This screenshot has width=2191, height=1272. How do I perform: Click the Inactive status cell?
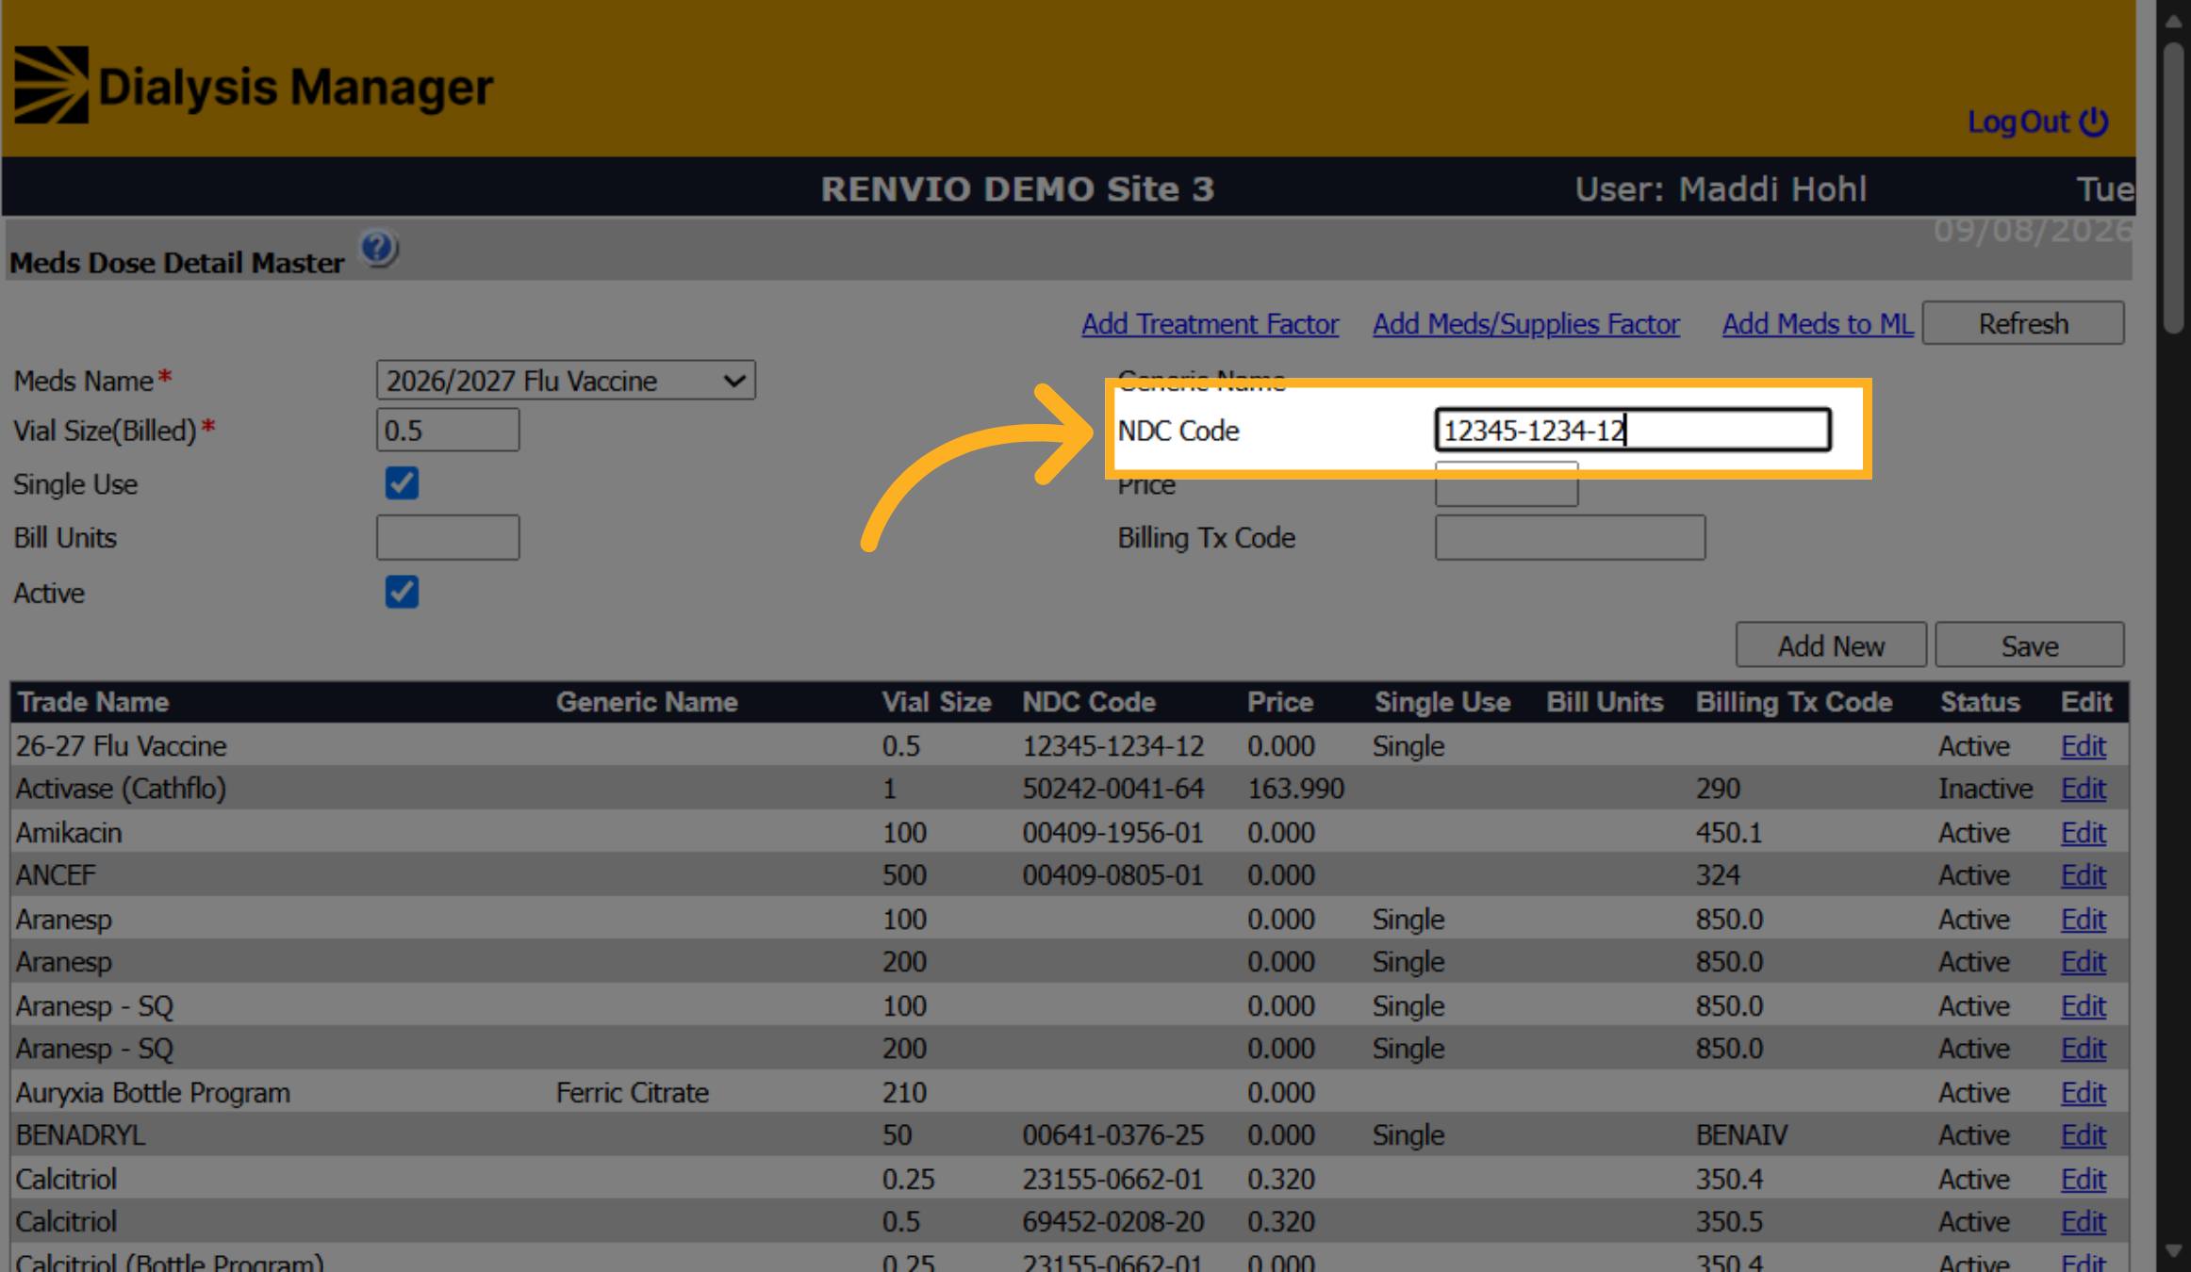[x=1985, y=789]
